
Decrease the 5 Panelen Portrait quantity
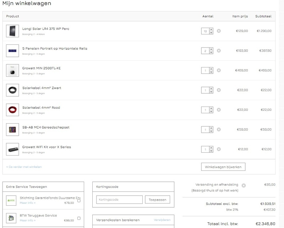211,53
